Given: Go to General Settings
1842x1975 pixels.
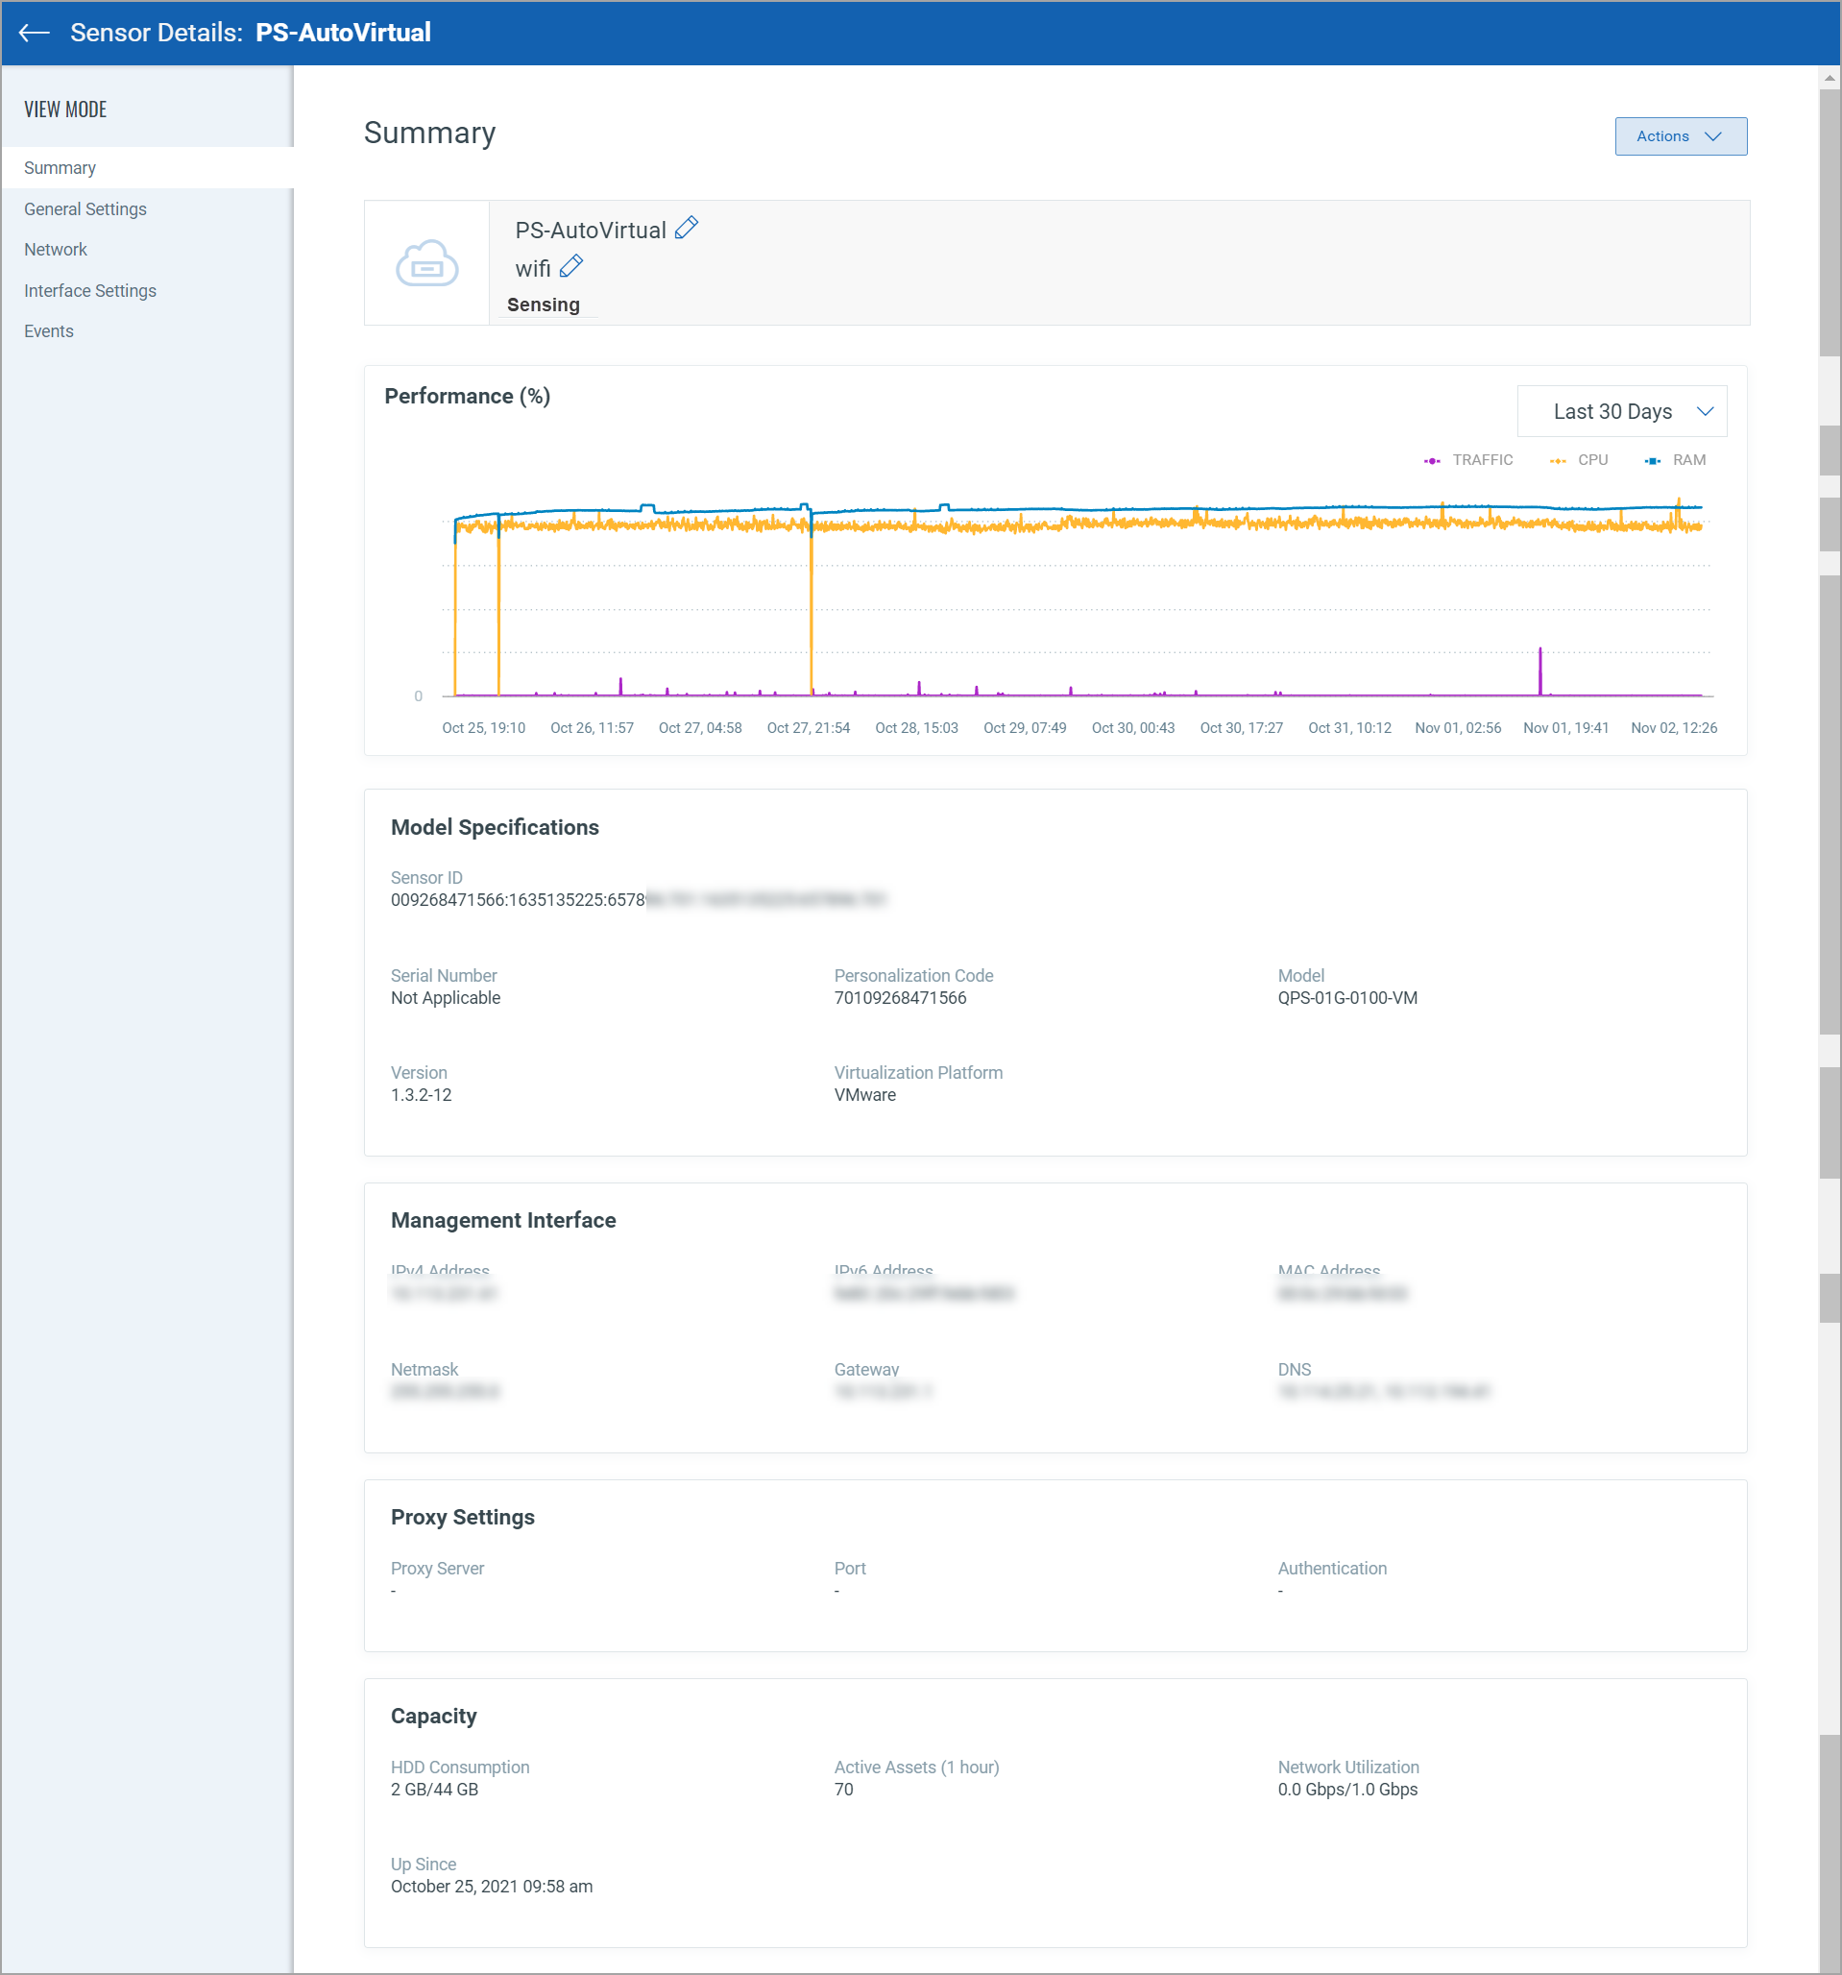Looking at the screenshot, I should pos(85,208).
